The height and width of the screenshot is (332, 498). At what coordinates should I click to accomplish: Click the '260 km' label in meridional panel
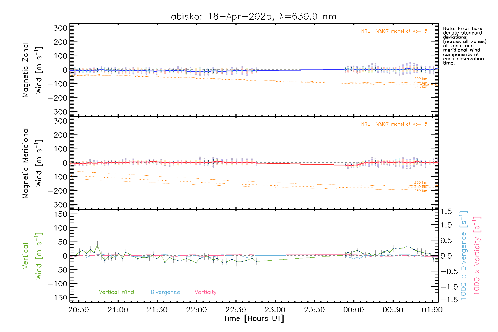420,191
